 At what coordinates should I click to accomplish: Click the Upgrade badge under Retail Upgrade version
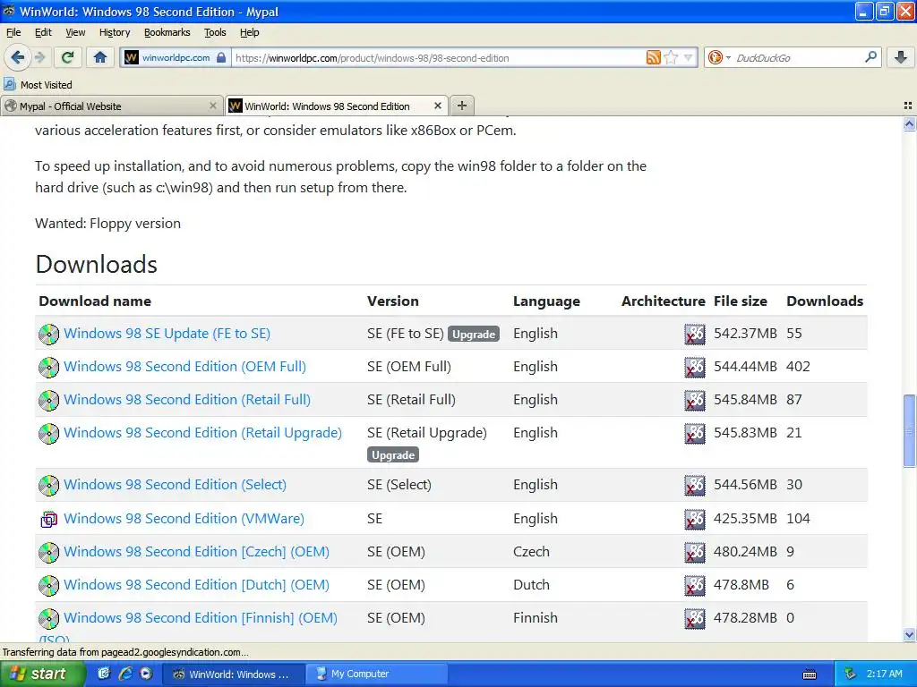393,455
